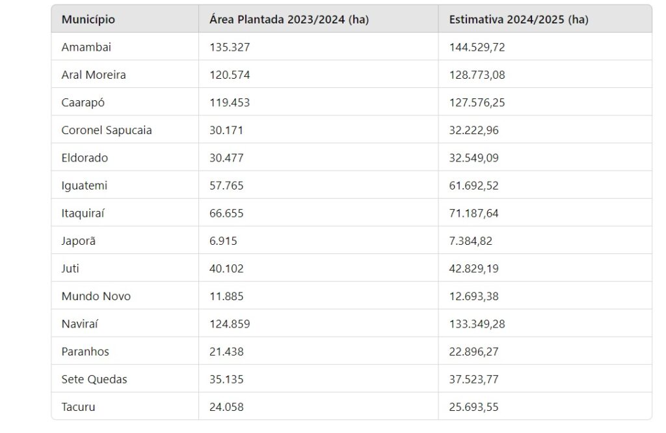Click the Estimativa 2024/2025 column header
This screenshot has width=666, height=433.
(x=518, y=20)
